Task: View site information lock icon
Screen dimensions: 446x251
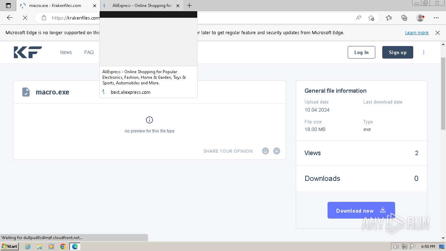Action: click(44, 18)
